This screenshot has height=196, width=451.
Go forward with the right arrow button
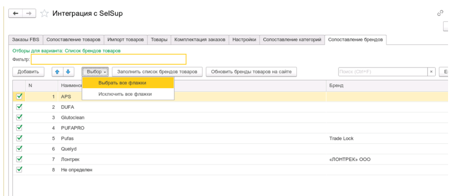[29, 13]
